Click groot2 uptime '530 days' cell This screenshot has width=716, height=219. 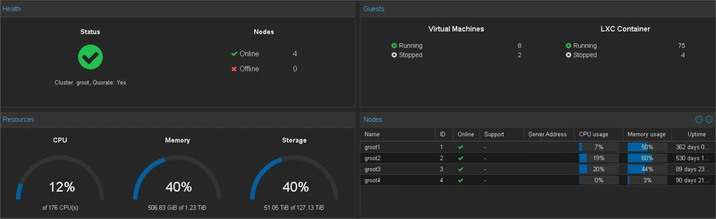[x=693, y=158]
